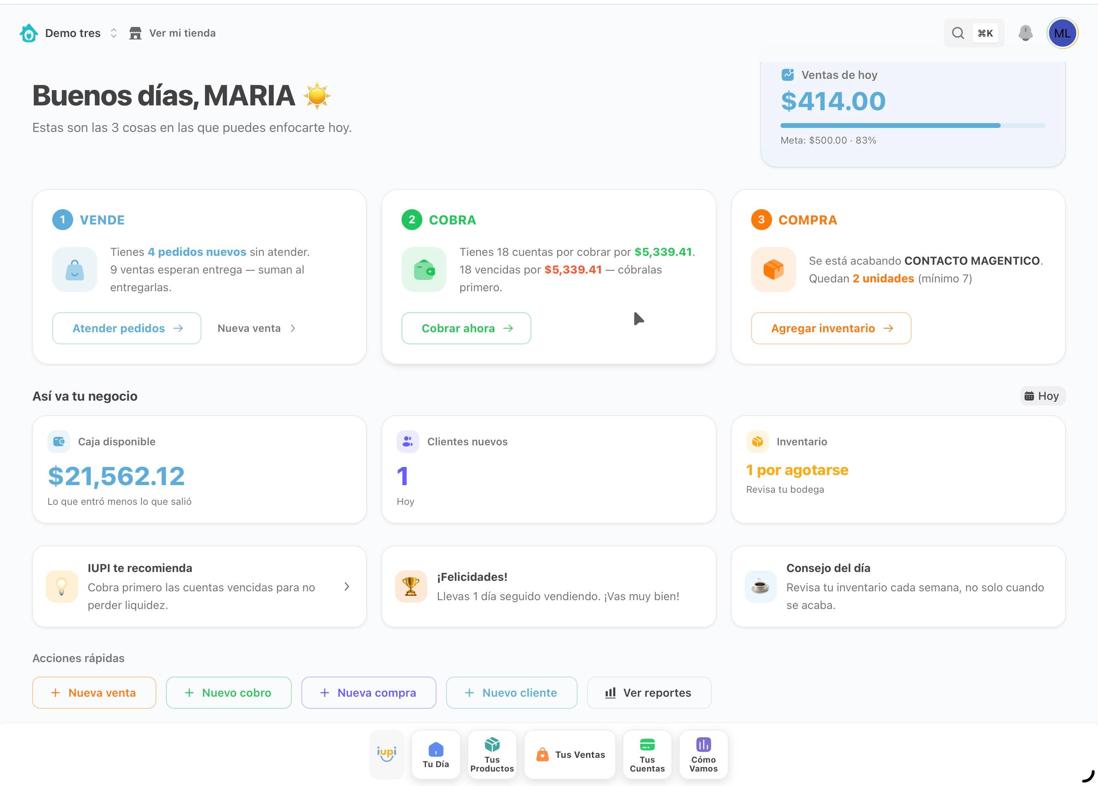This screenshot has height=786, width=1098.
Task: Switch to Cómo Vamos tab
Action: [x=703, y=755]
